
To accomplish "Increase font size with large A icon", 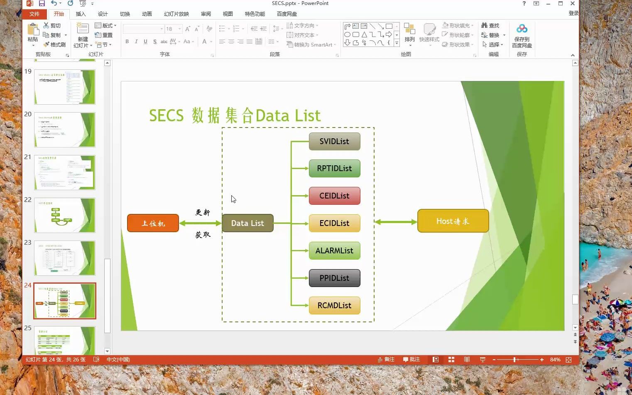I will (188, 29).
